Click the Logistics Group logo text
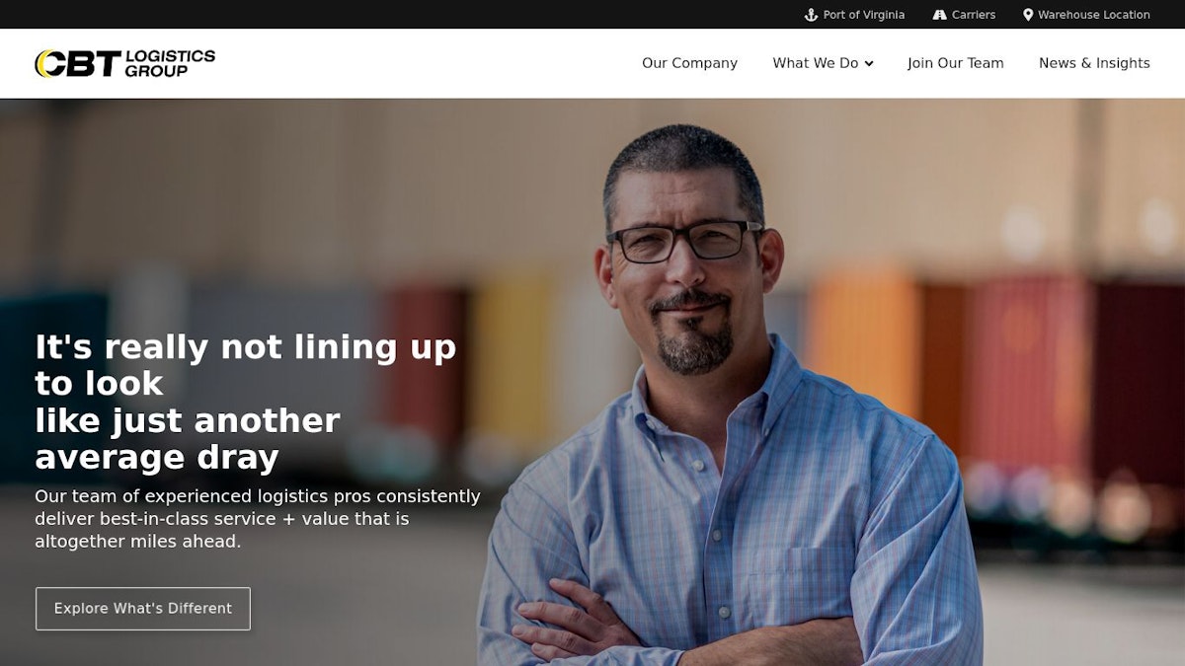Image resolution: width=1185 pixels, height=666 pixels. tap(170, 63)
